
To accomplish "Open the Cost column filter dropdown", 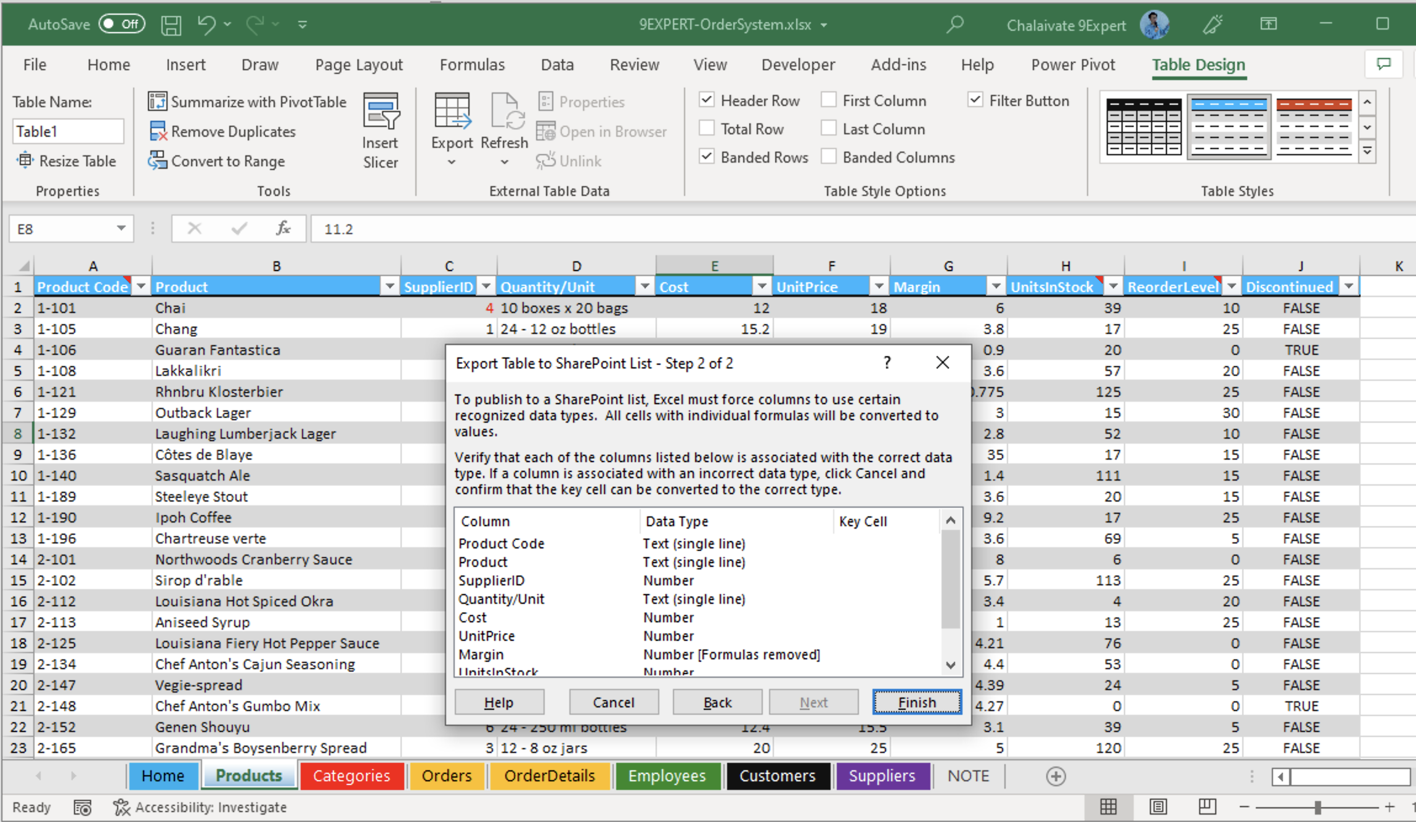I will click(762, 286).
